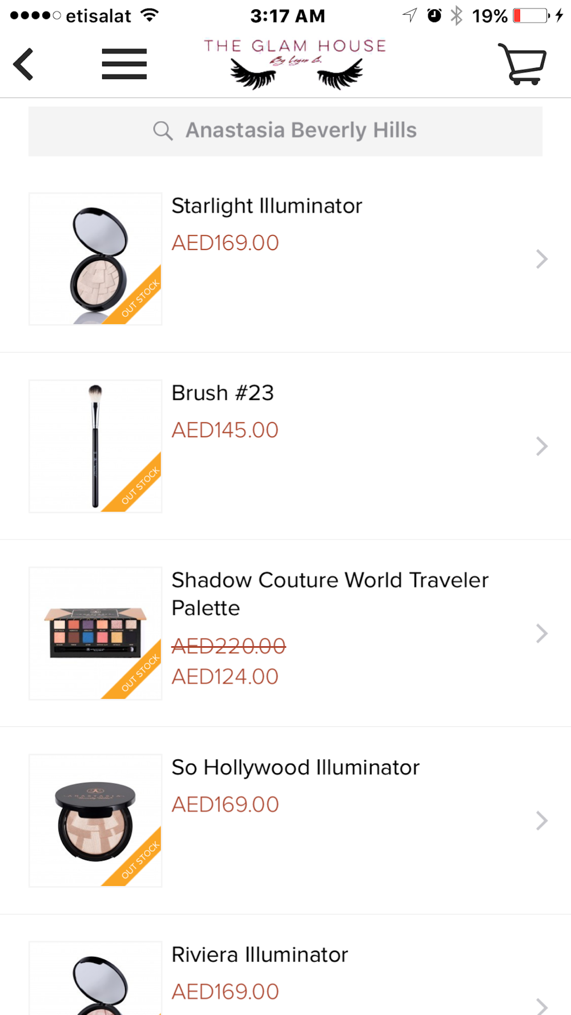Tap the Wi-Fi status icon

(150, 15)
